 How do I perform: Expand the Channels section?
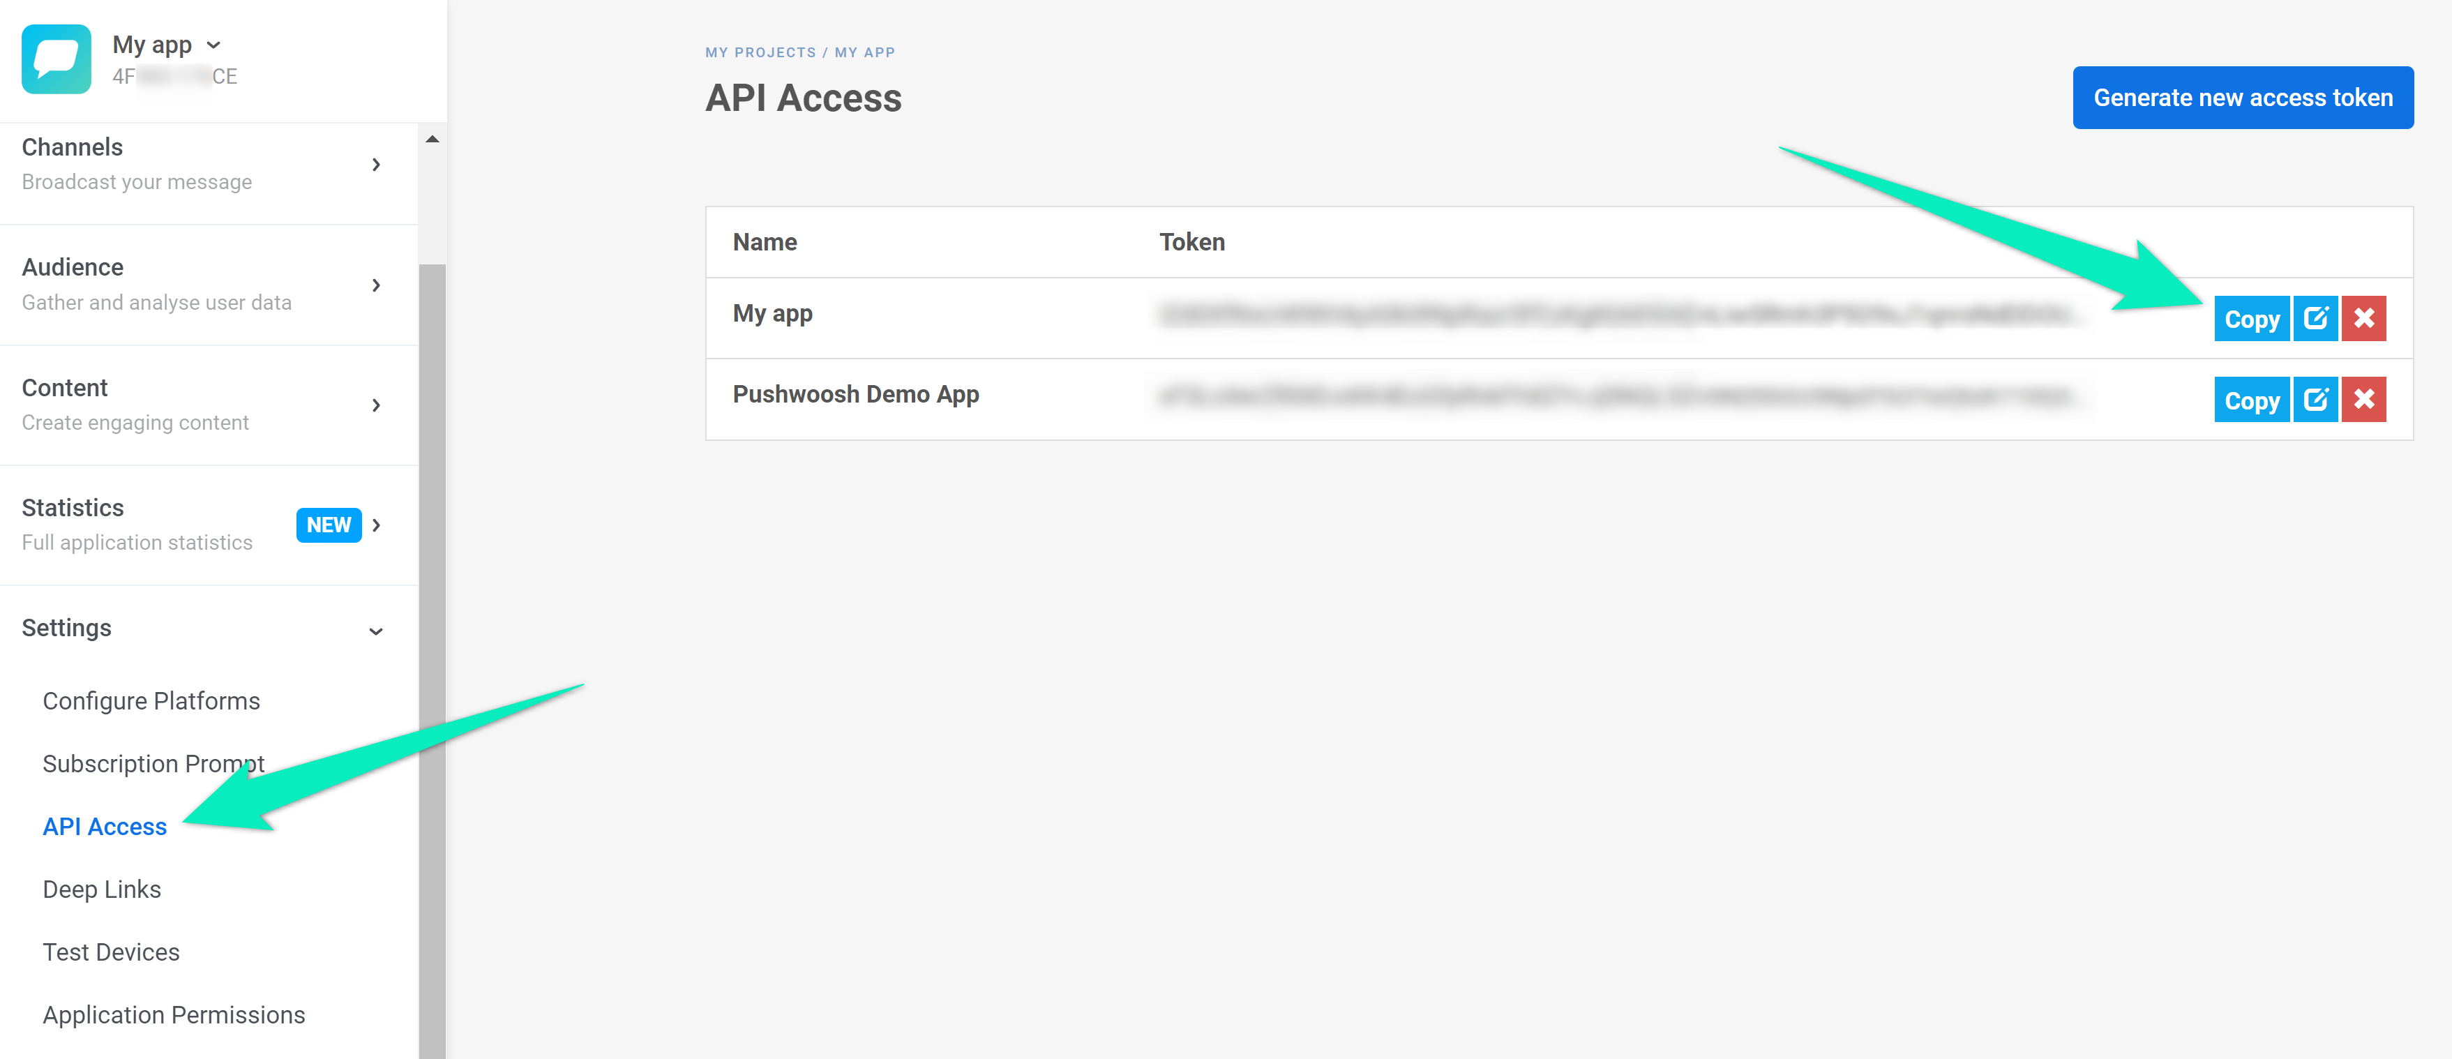[376, 165]
